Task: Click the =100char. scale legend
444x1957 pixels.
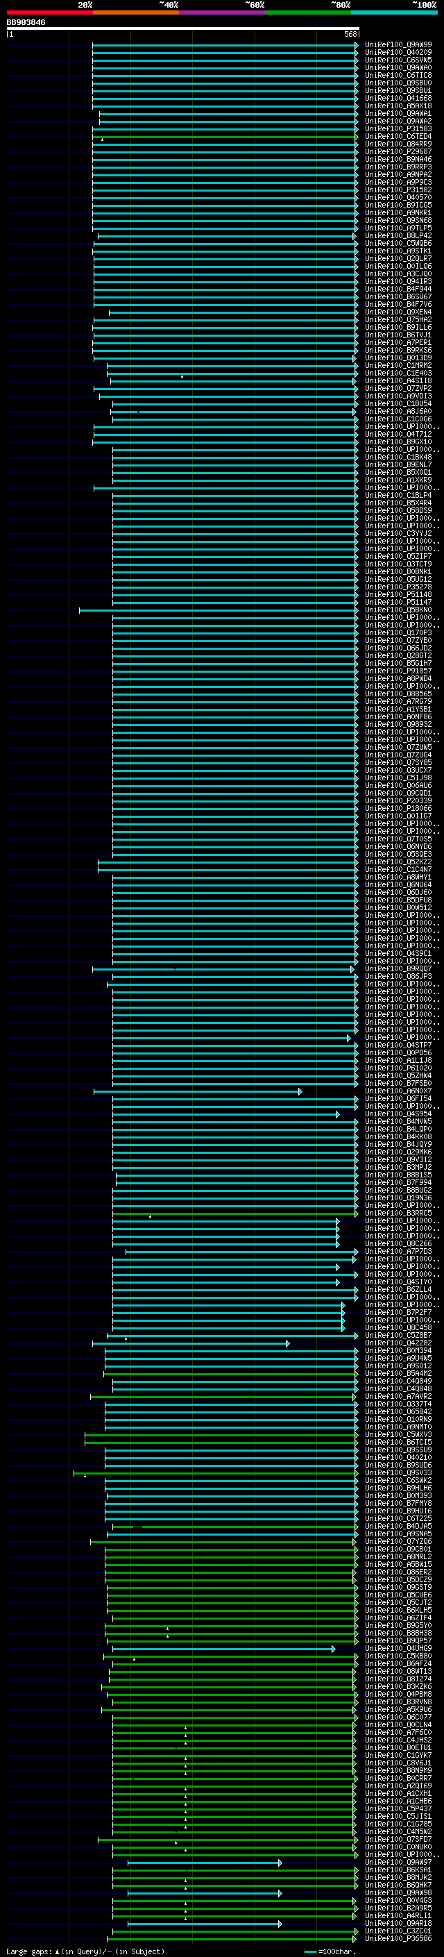Action: click(x=329, y=1951)
